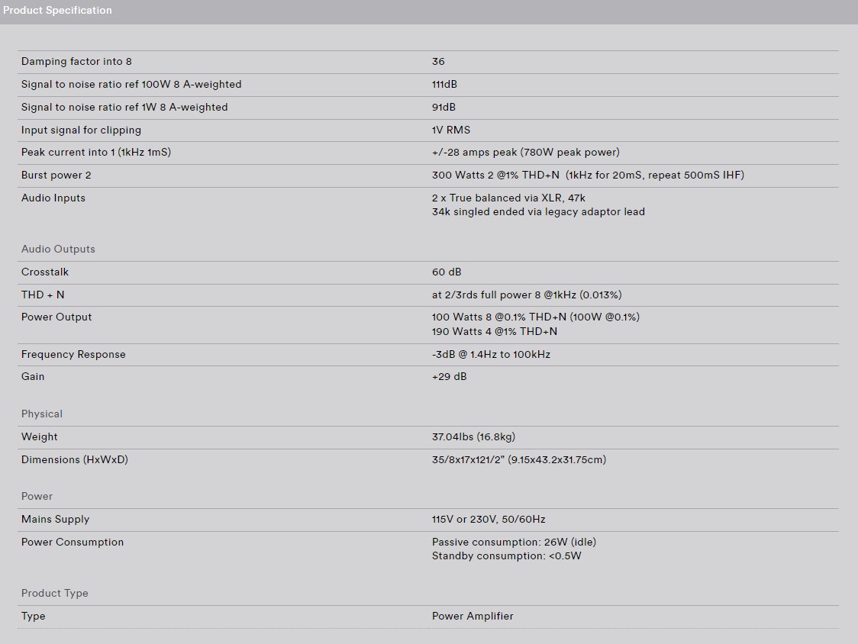Select the Damping factor into 8 row

(x=428, y=62)
